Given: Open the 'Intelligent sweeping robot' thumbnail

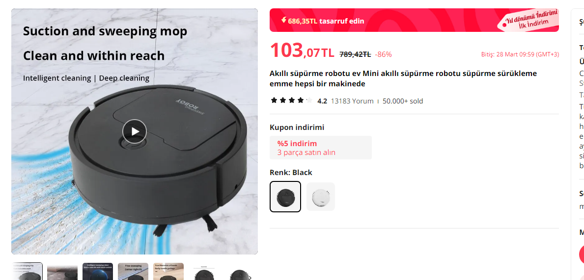Looking at the screenshot, I should pos(98,272).
